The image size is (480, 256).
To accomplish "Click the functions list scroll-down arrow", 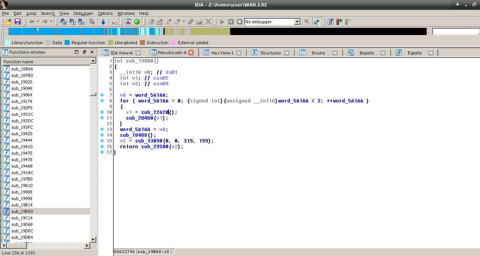I will pyautogui.click(x=93, y=239).
